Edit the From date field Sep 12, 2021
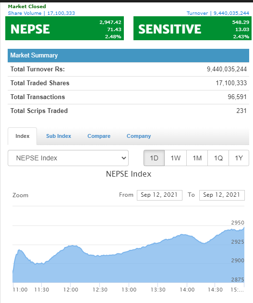Screen dimensions: 253x303 click(159, 195)
